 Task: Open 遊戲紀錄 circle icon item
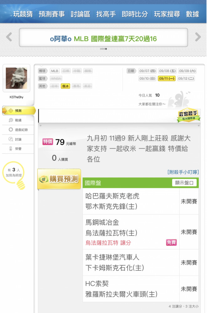(x=18, y=130)
